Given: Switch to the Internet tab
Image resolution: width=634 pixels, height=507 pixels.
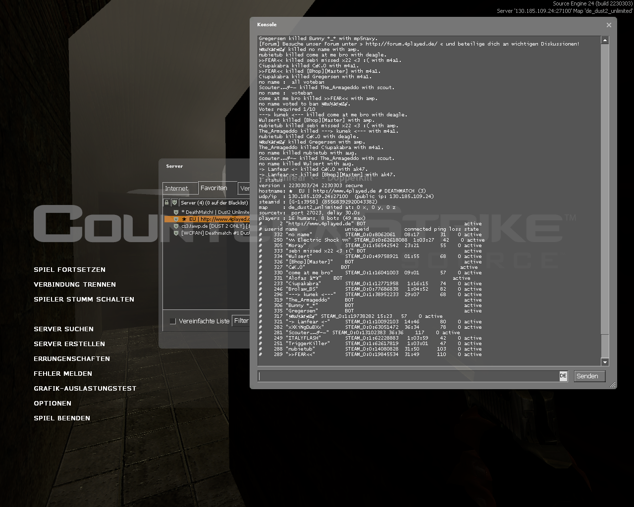Looking at the screenshot, I should pyautogui.click(x=177, y=189).
